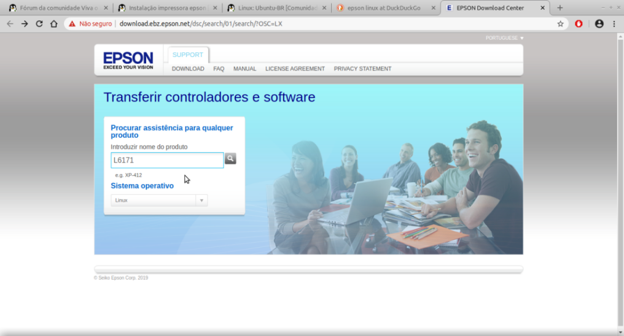The width and height of the screenshot is (624, 336).
Task: Click the page vertical scrollbar
Action: 620,183
